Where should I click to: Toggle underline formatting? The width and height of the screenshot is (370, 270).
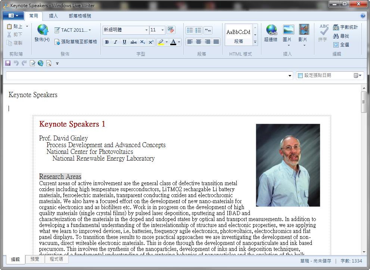coord(124,42)
